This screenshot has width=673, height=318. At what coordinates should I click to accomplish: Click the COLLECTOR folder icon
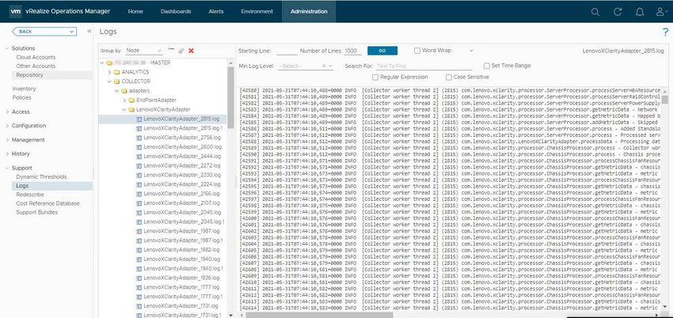point(116,81)
